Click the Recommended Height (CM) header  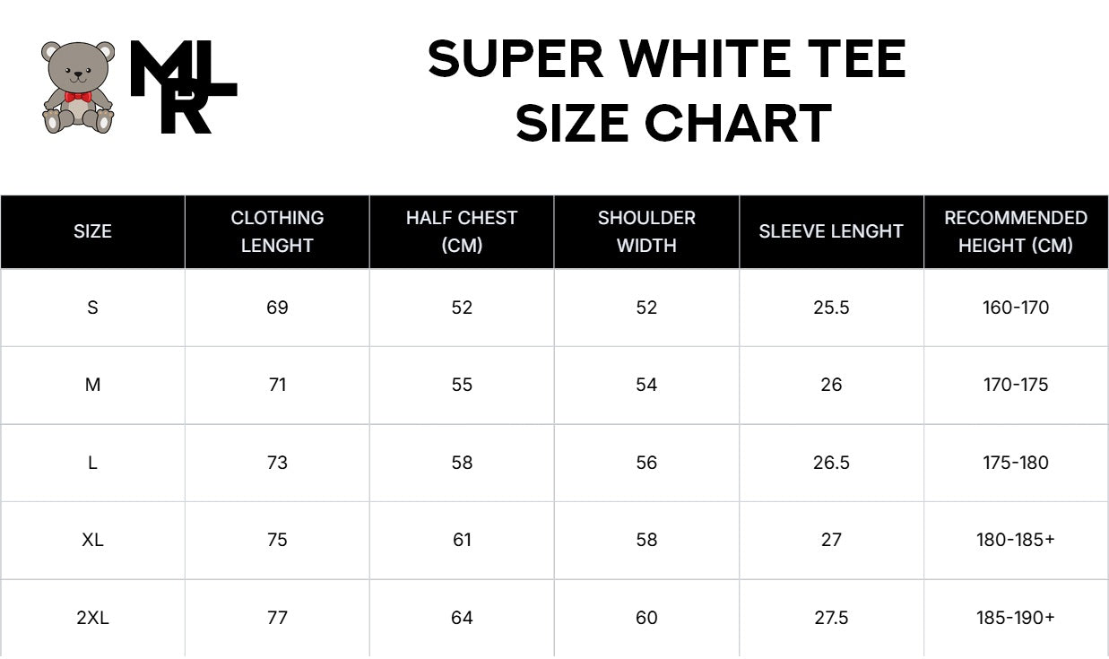1016,231
